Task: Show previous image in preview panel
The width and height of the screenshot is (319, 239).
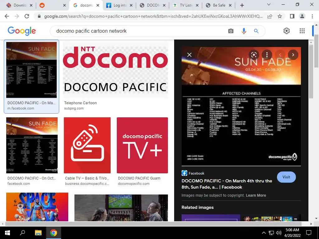Action: click(x=280, y=55)
